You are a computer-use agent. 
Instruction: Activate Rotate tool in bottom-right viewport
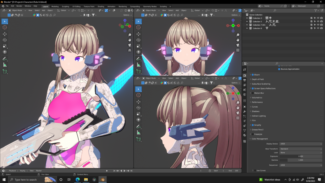138,108
